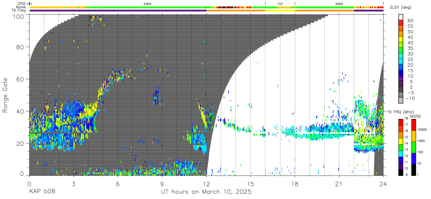The width and height of the screenshot is (431, 199).
Task: Click the range gate tick label '40'
Action: 20,111
